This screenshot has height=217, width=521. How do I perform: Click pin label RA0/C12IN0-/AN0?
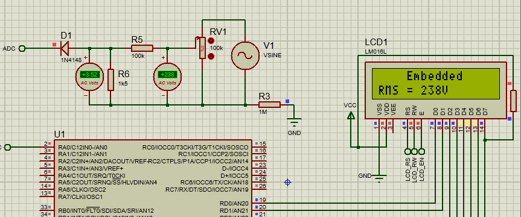click(83, 147)
